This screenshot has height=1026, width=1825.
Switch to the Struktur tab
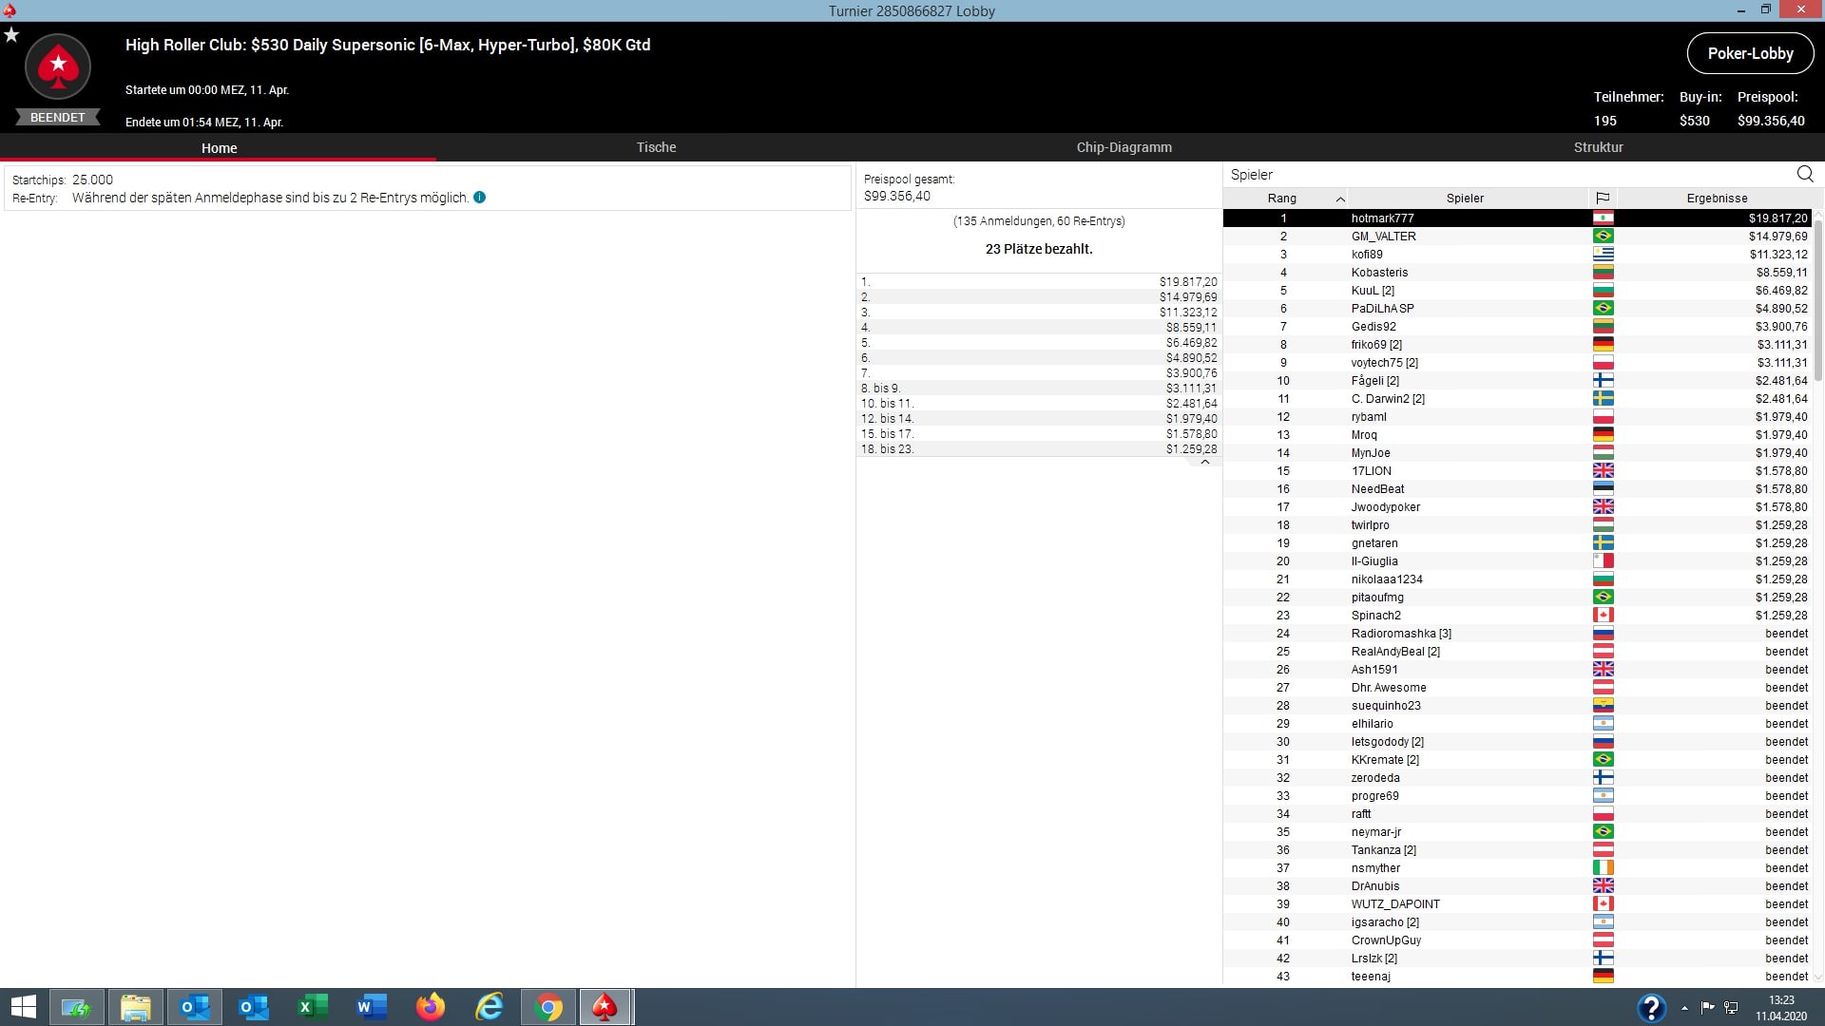coord(1598,147)
